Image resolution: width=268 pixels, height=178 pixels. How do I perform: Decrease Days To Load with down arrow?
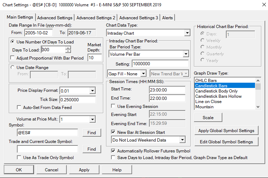point(68,51)
